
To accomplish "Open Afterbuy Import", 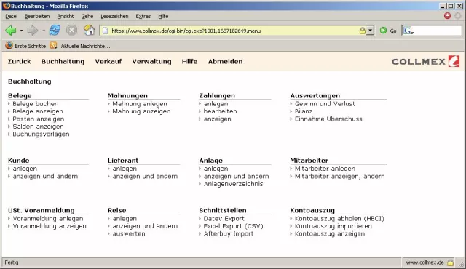I will [229, 233].
